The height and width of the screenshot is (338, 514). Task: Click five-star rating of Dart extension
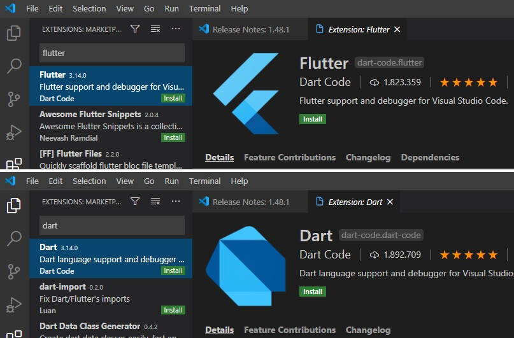point(469,255)
